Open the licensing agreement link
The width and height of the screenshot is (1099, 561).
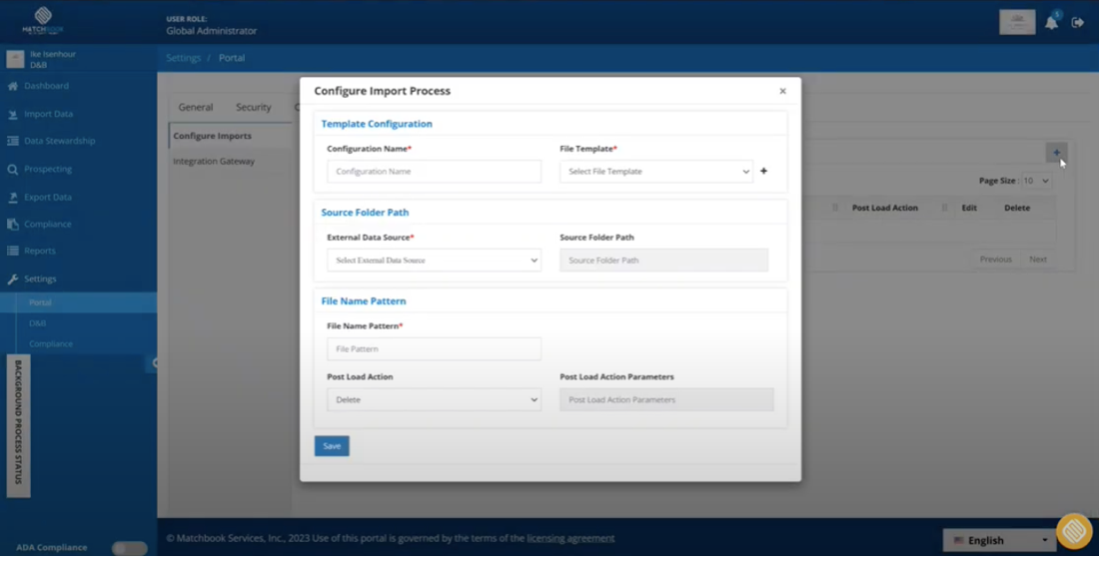[x=570, y=539]
